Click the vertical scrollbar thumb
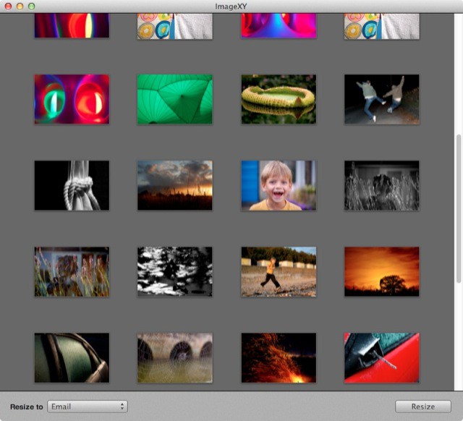 click(457, 208)
